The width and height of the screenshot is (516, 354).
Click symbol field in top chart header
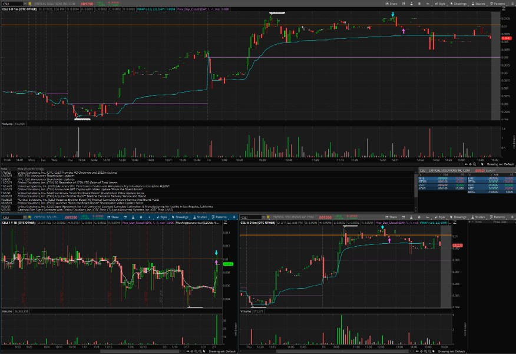12,4
